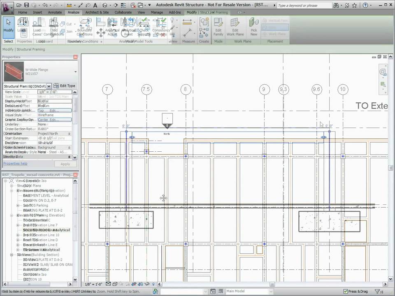Click the keyword search input field

(304, 5)
